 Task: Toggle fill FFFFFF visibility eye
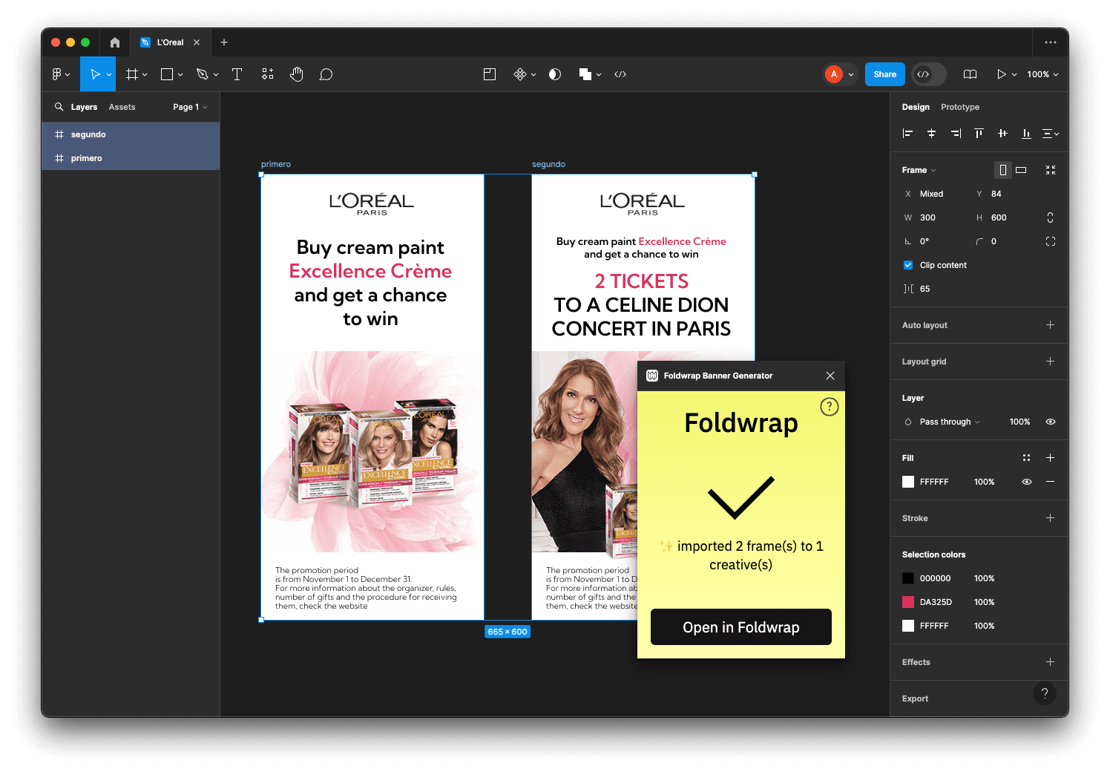click(1027, 482)
